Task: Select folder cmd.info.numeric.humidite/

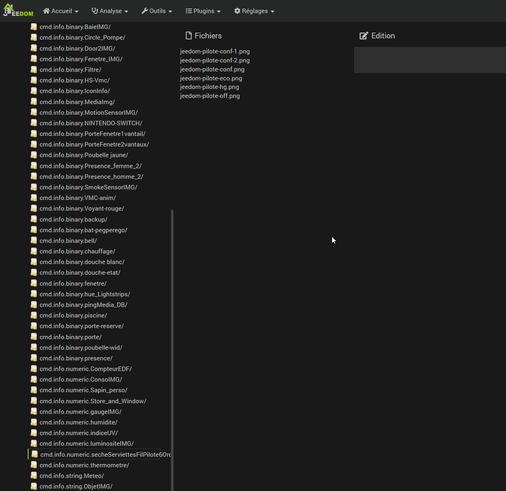Action: pyautogui.click(x=78, y=422)
